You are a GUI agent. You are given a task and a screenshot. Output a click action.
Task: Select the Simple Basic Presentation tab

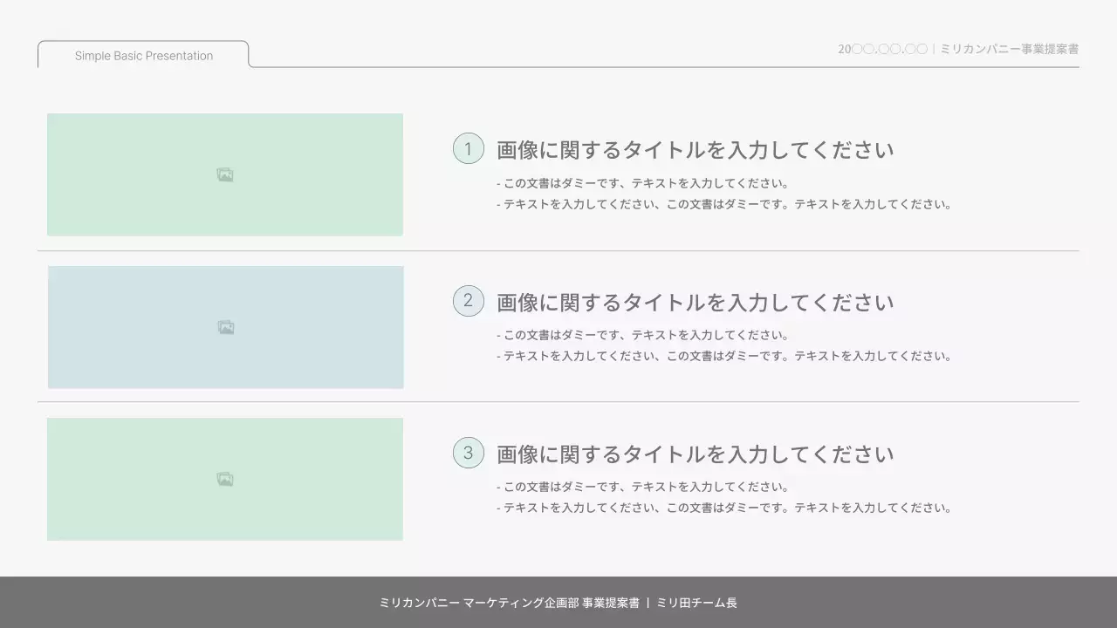[x=143, y=55]
